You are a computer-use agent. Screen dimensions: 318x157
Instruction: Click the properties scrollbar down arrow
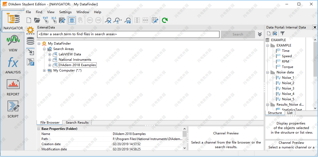pos(184,148)
